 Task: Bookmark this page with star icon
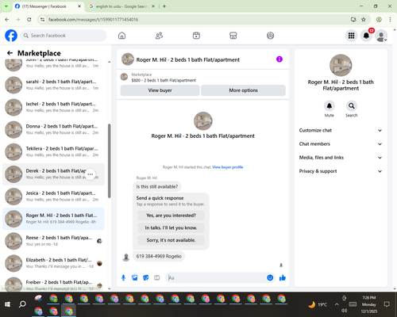point(364,20)
